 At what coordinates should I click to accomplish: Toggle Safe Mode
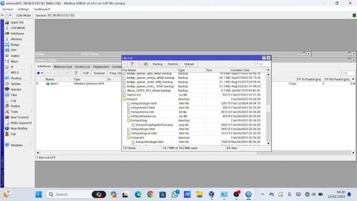pyautogui.click(x=23, y=15)
